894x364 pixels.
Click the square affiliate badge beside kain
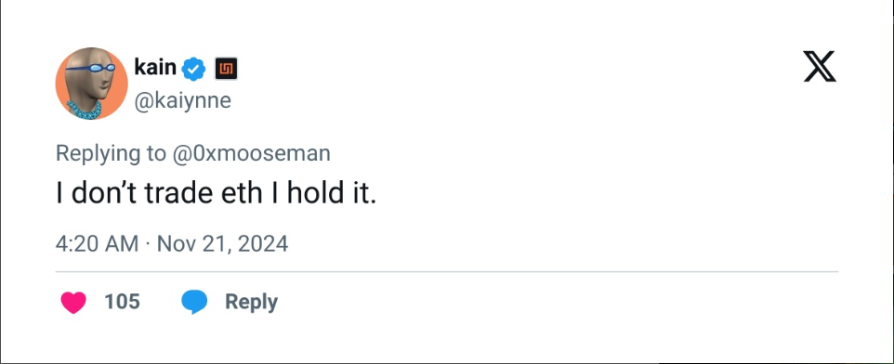point(226,69)
